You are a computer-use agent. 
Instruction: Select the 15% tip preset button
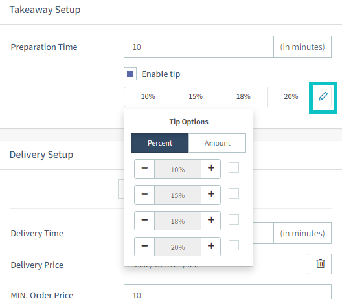(196, 97)
